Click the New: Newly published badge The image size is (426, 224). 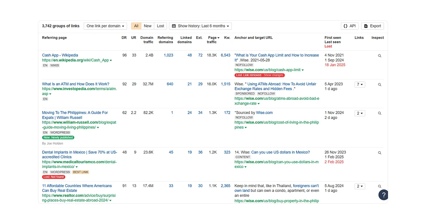tap(58, 138)
